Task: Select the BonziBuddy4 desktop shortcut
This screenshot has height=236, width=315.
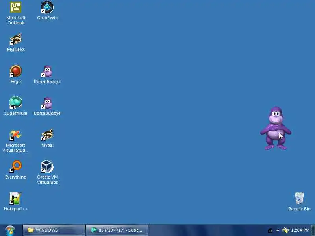Action: pyautogui.click(x=47, y=106)
